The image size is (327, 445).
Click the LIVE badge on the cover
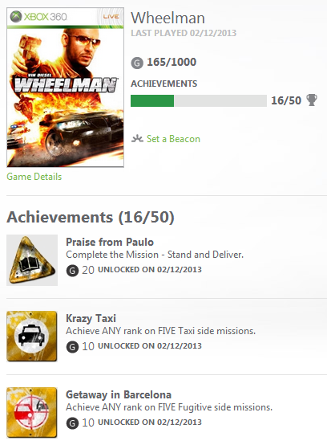(111, 17)
